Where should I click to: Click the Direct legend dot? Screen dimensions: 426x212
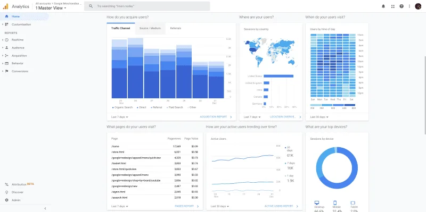pos(138,108)
